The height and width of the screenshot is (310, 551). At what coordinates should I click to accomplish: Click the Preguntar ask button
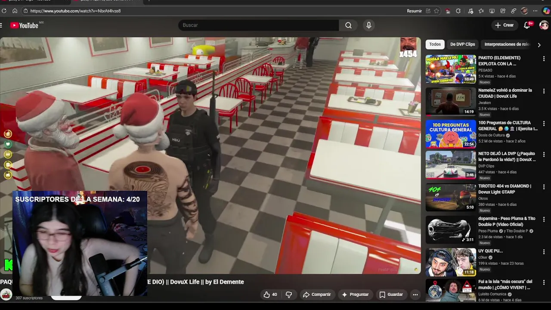(x=355, y=294)
